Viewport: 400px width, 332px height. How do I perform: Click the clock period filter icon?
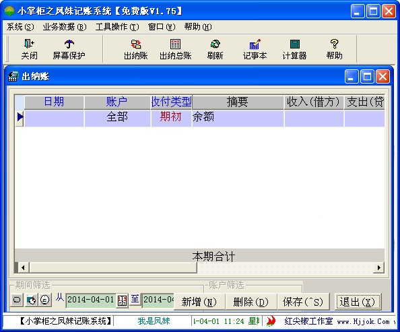[x=31, y=300]
